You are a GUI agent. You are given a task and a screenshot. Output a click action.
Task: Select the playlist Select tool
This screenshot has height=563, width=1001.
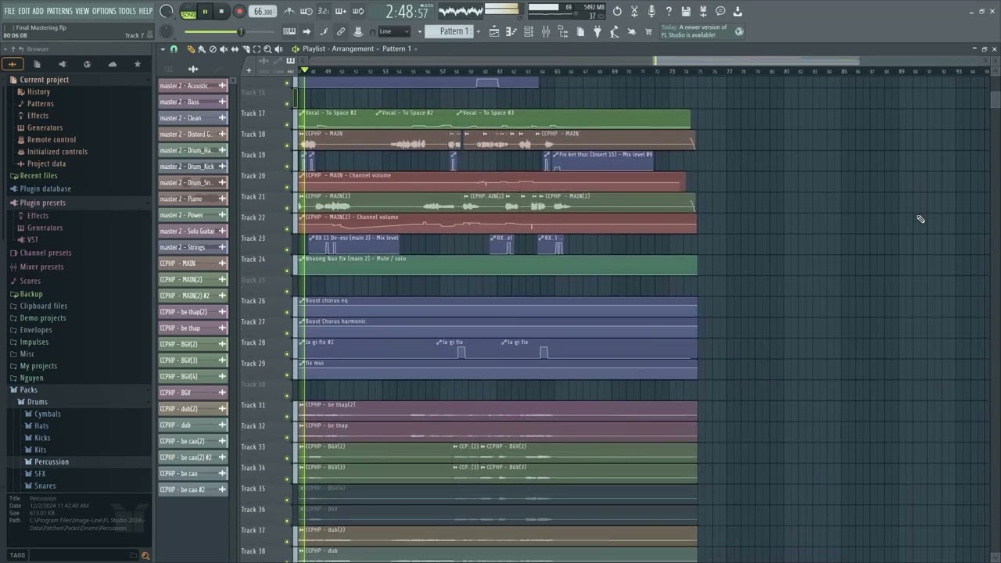click(x=257, y=48)
